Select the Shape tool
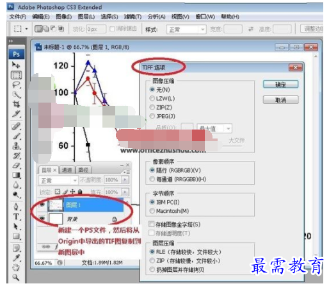Image resolution: width=329 pixels, height=286 pixels. (16, 236)
